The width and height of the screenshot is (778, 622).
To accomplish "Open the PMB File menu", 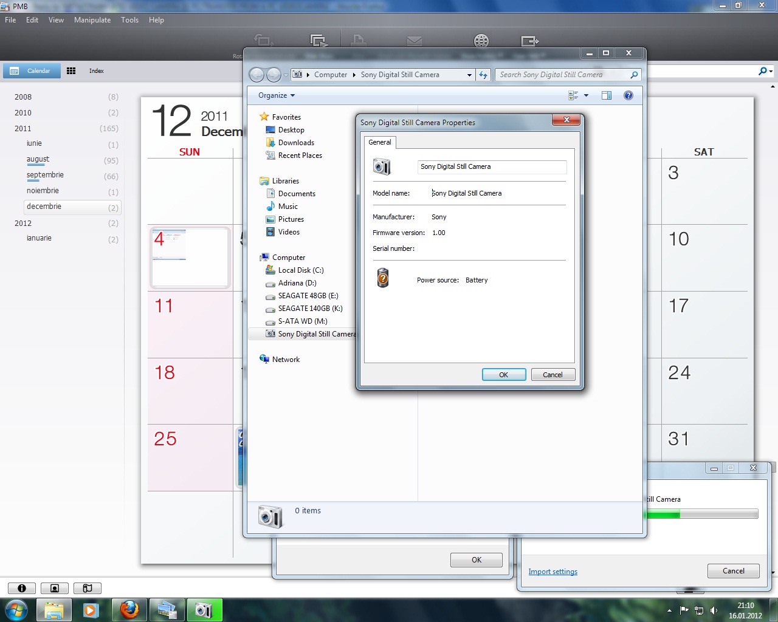I will pos(10,20).
